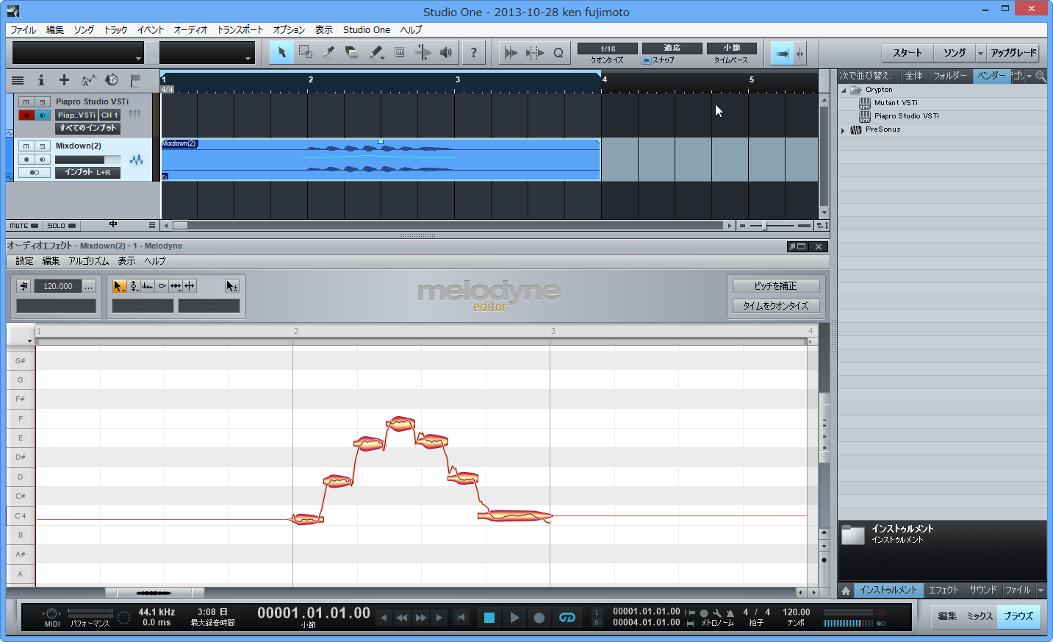Add a new track with plus icon
This screenshot has height=642, width=1053.
[64, 80]
